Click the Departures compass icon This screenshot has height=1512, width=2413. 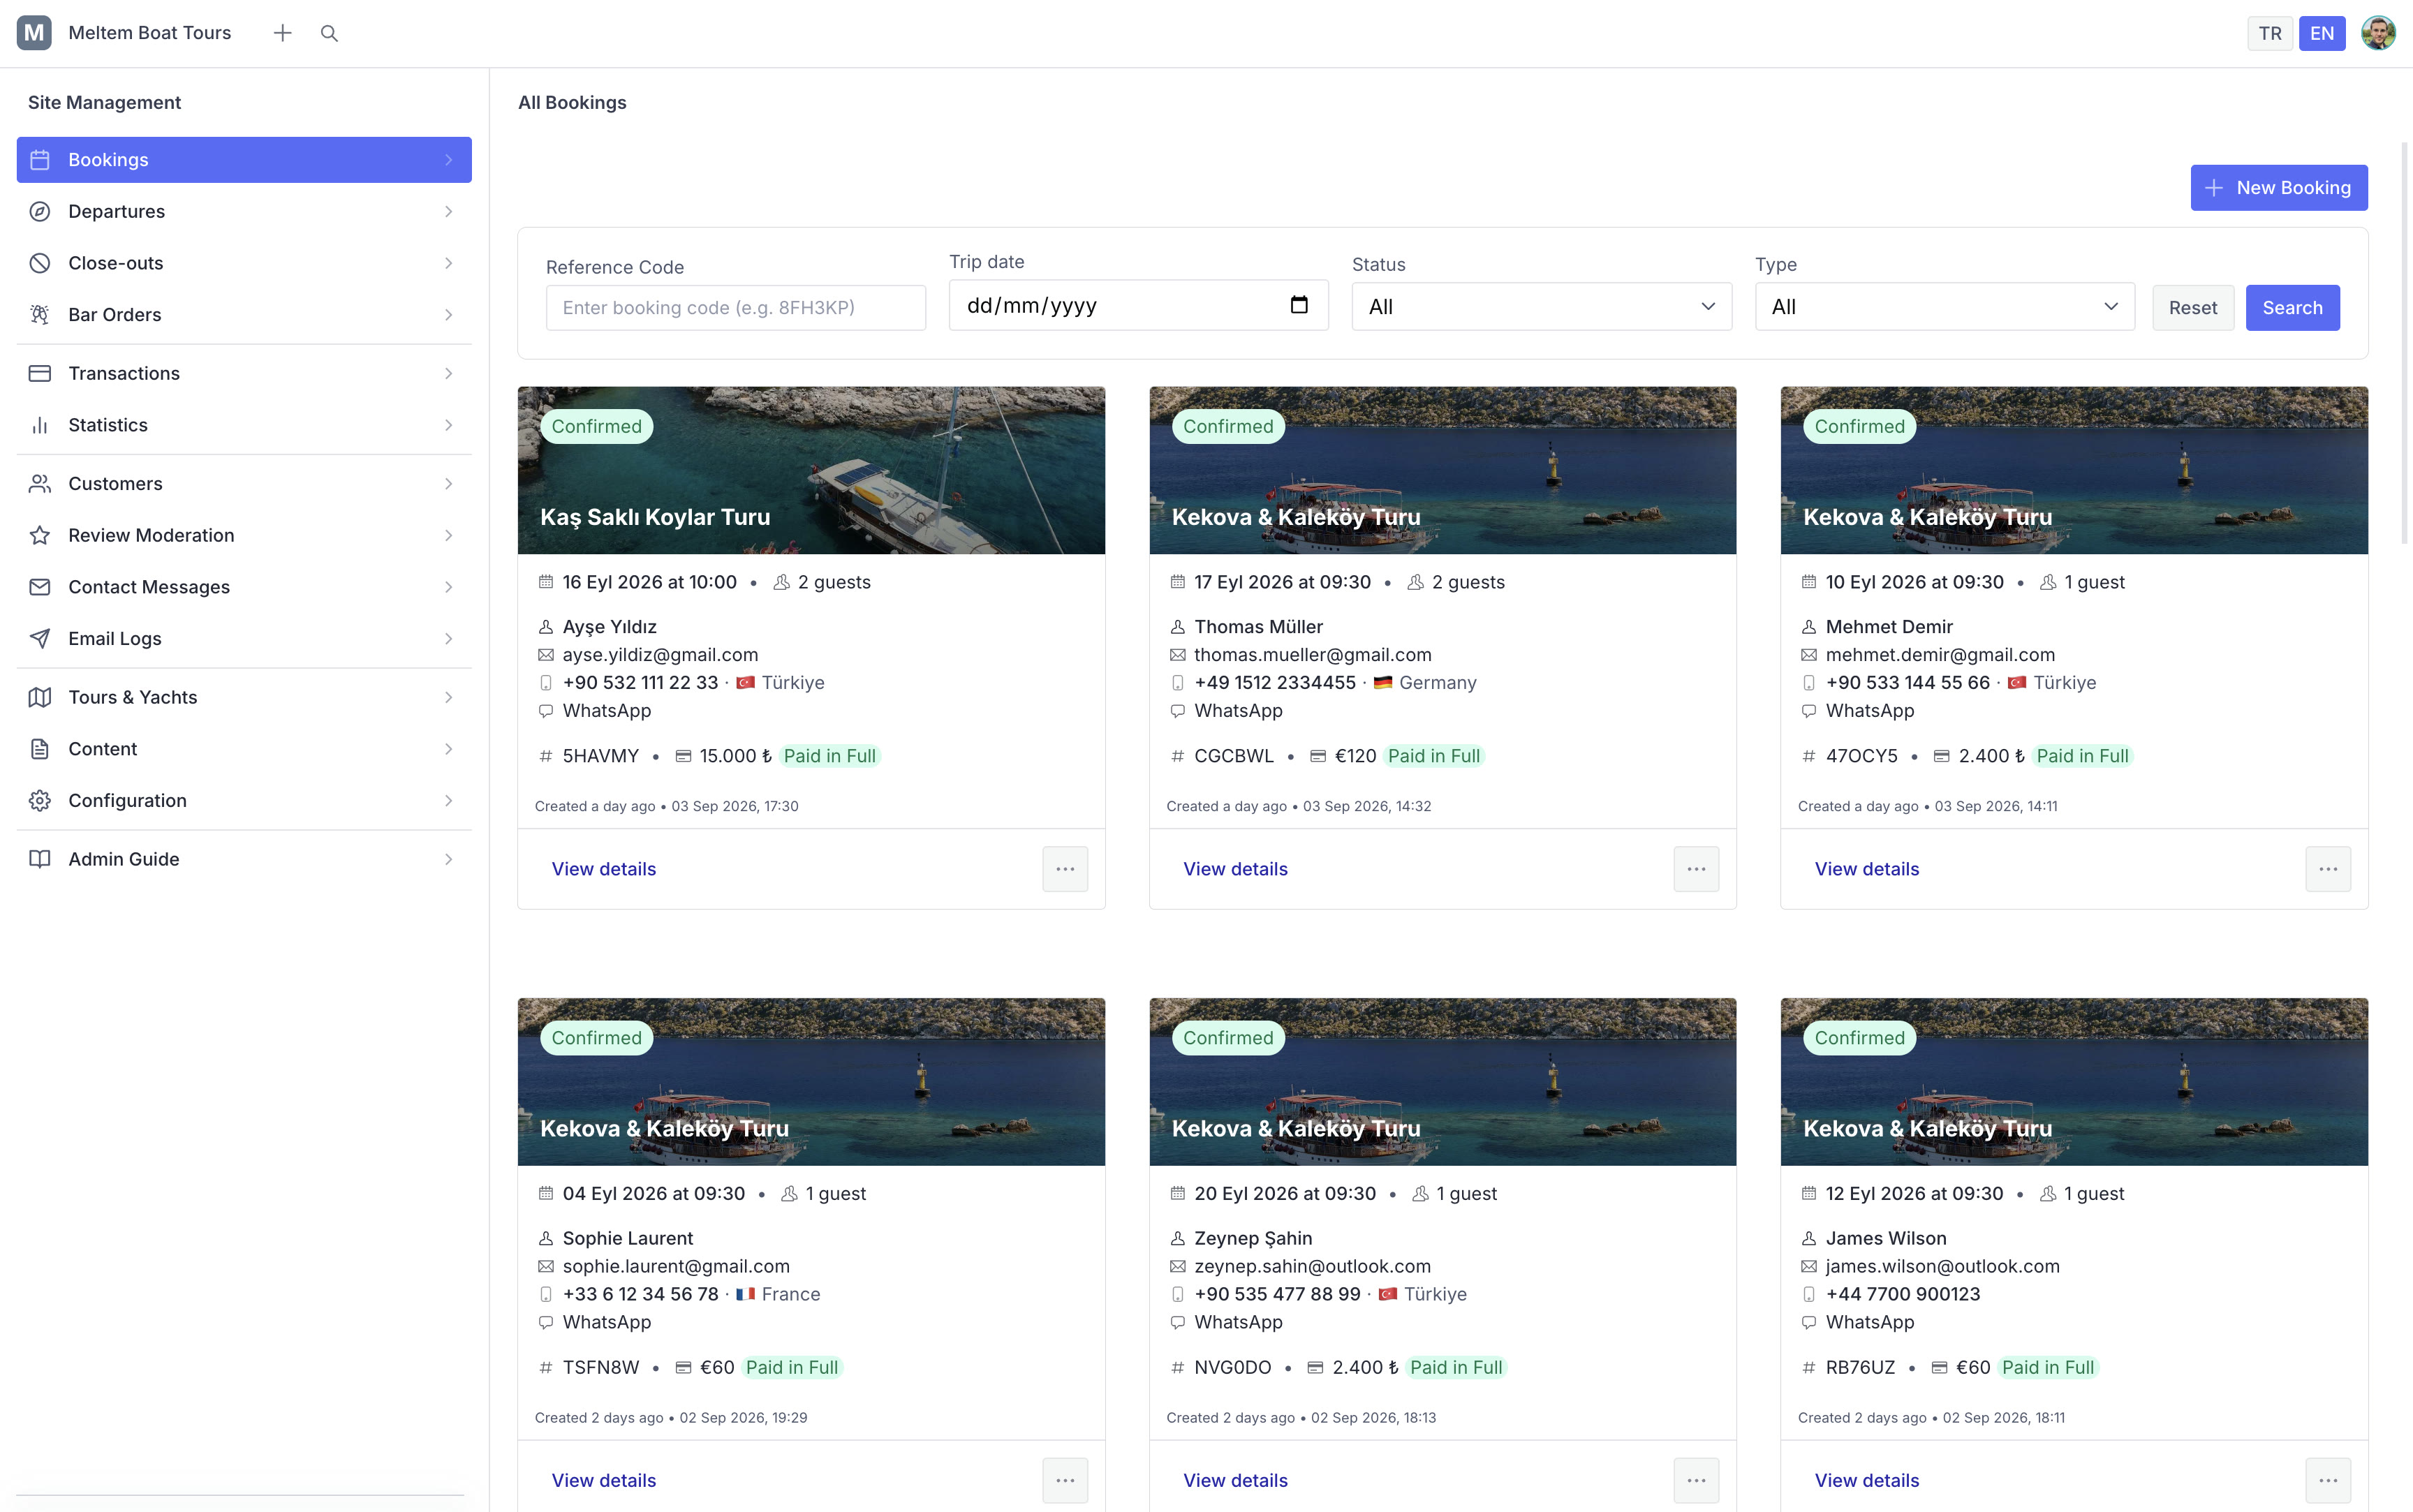pyautogui.click(x=40, y=211)
